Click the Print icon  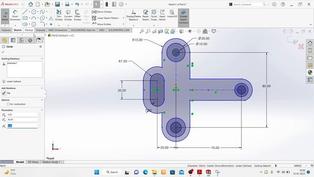(x=67, y=4)
